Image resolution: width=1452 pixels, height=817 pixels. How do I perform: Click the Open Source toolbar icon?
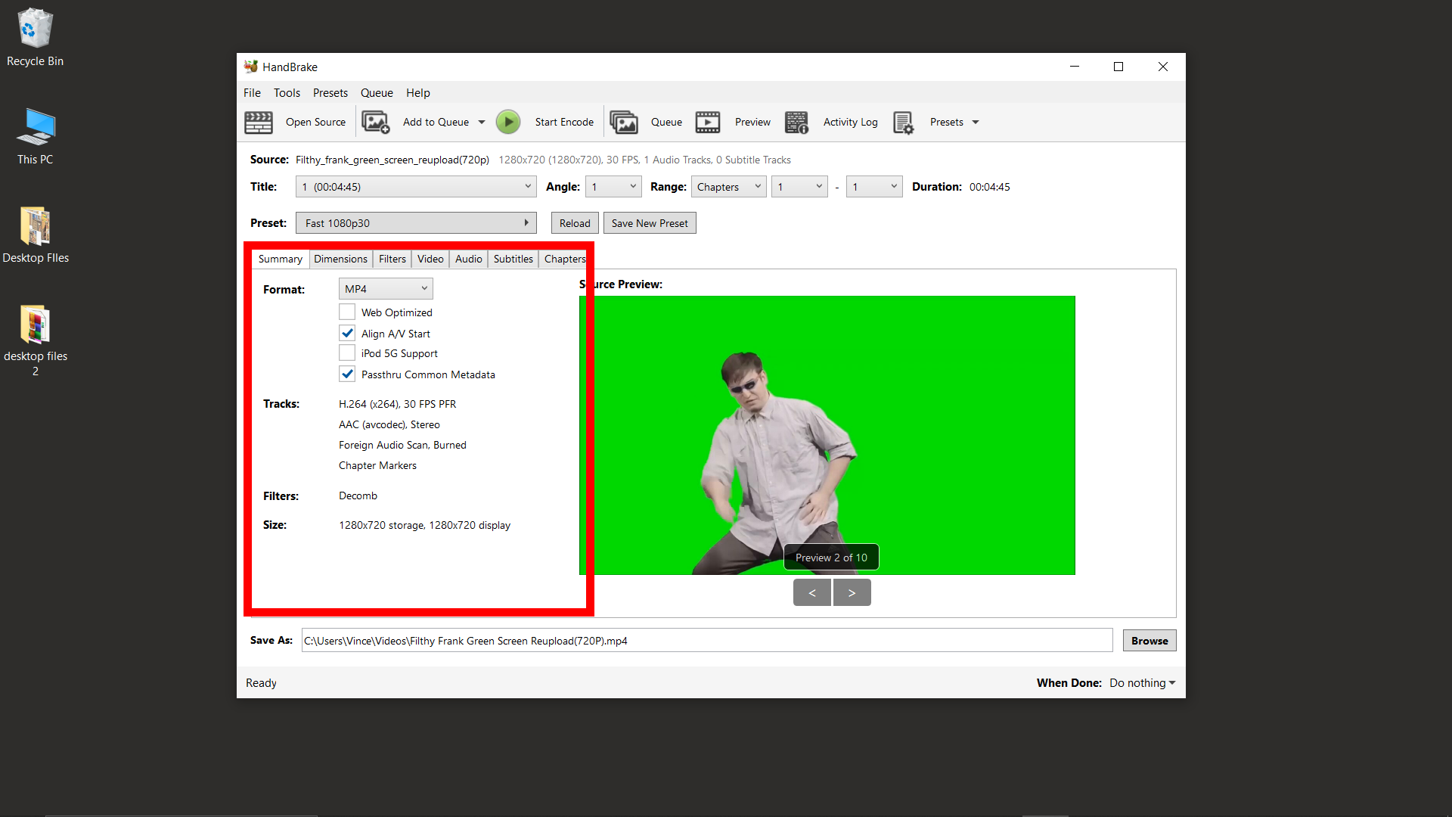point(258,122)
